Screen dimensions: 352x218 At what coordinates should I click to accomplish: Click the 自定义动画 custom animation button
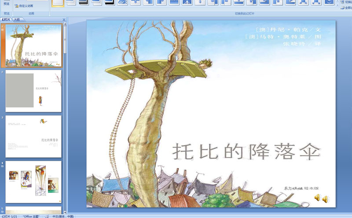[24, 6]
